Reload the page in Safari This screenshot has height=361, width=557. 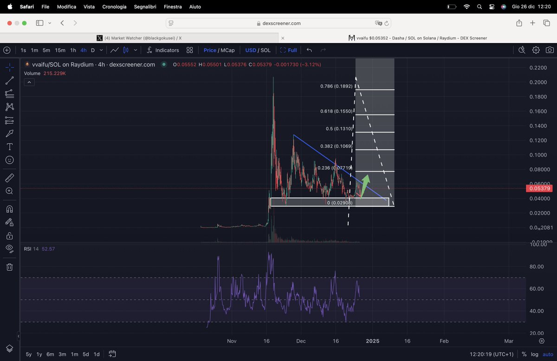coord(387,23)
